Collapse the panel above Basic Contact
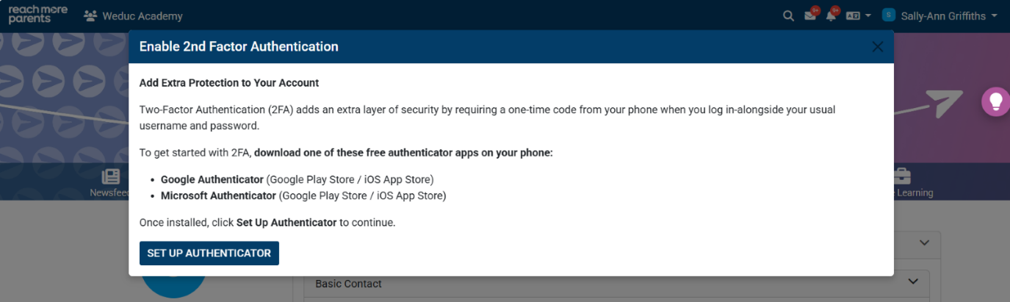The height and width of the screenshot is (302, 1010). tap(924, 243)
